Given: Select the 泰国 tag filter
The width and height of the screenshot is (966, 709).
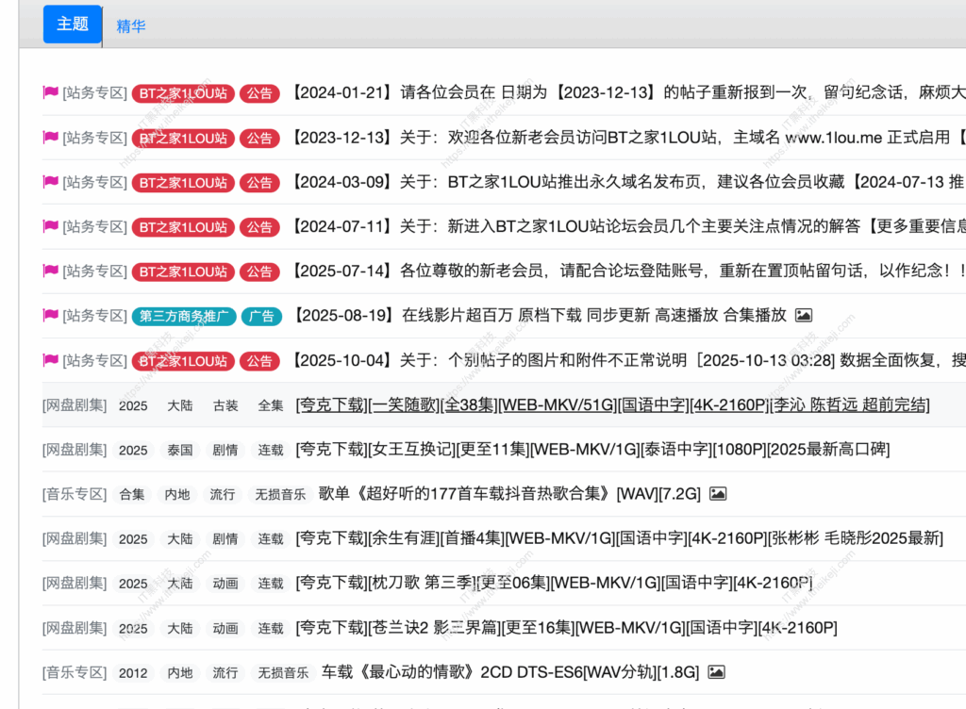Looking at the screenshot, I should pyautogui.click(x=180, y=450).
